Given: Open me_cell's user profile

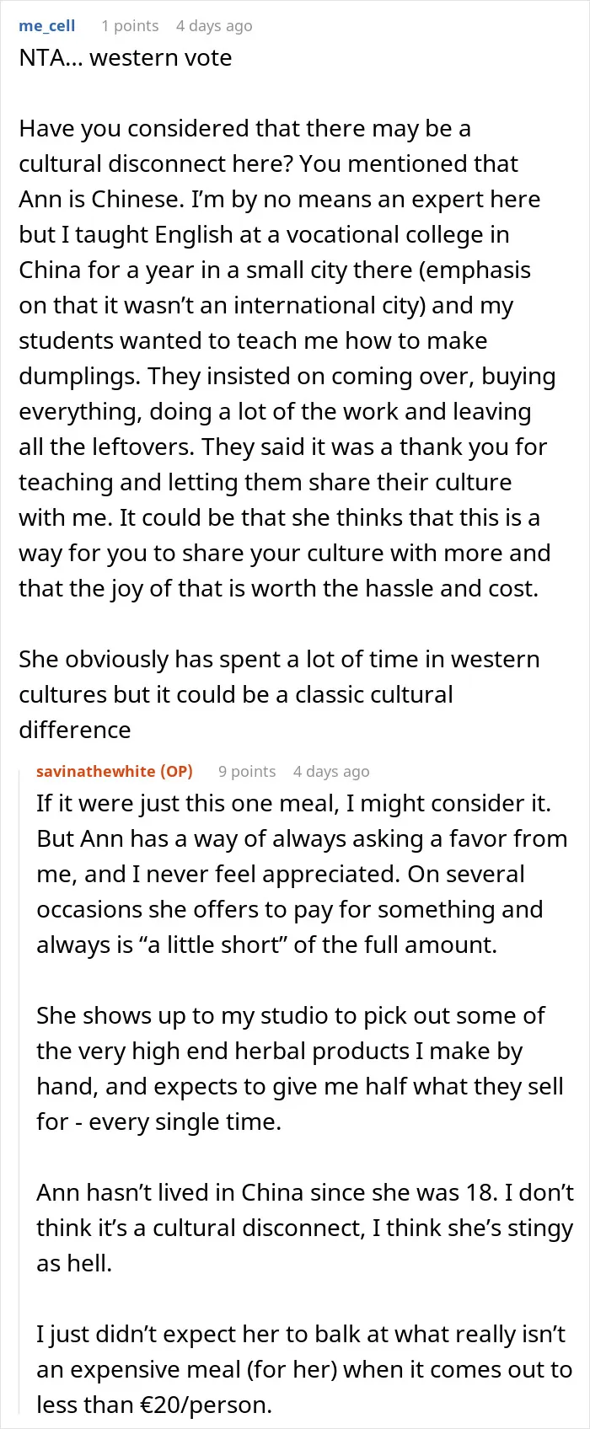Looking at the screenshot, I should click(47, 25).
